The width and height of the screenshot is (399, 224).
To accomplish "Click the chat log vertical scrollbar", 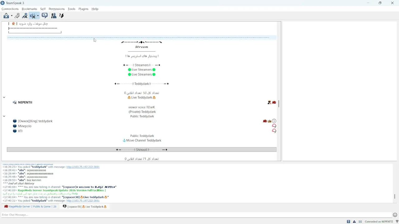I will coord(394,197).
